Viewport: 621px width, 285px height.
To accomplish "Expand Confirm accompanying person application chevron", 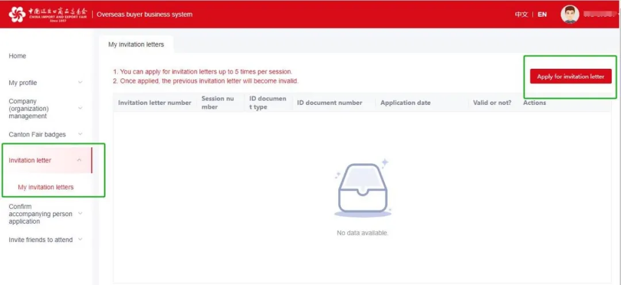I will point(80,214).
